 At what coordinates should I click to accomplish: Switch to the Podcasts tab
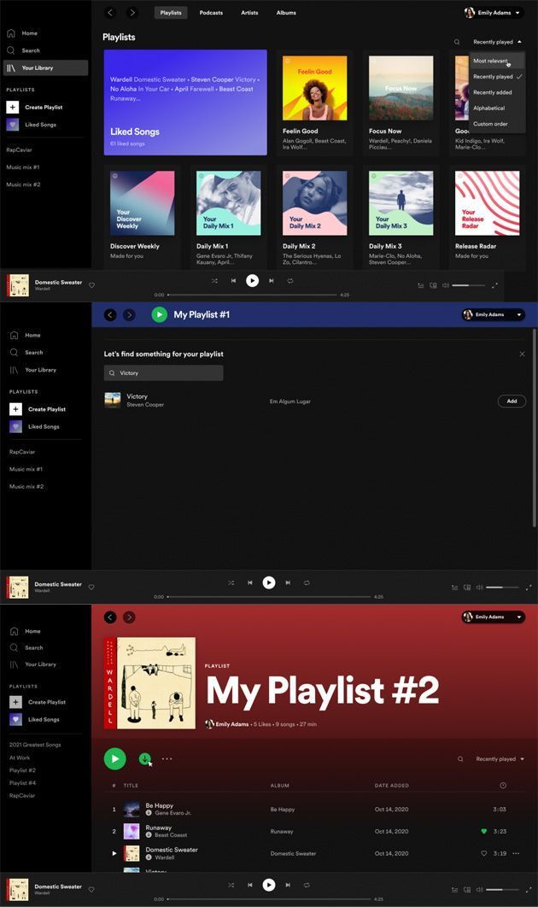tap(211, 13)
